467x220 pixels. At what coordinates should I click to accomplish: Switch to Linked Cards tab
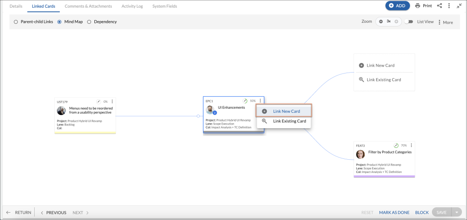point(43,6)
